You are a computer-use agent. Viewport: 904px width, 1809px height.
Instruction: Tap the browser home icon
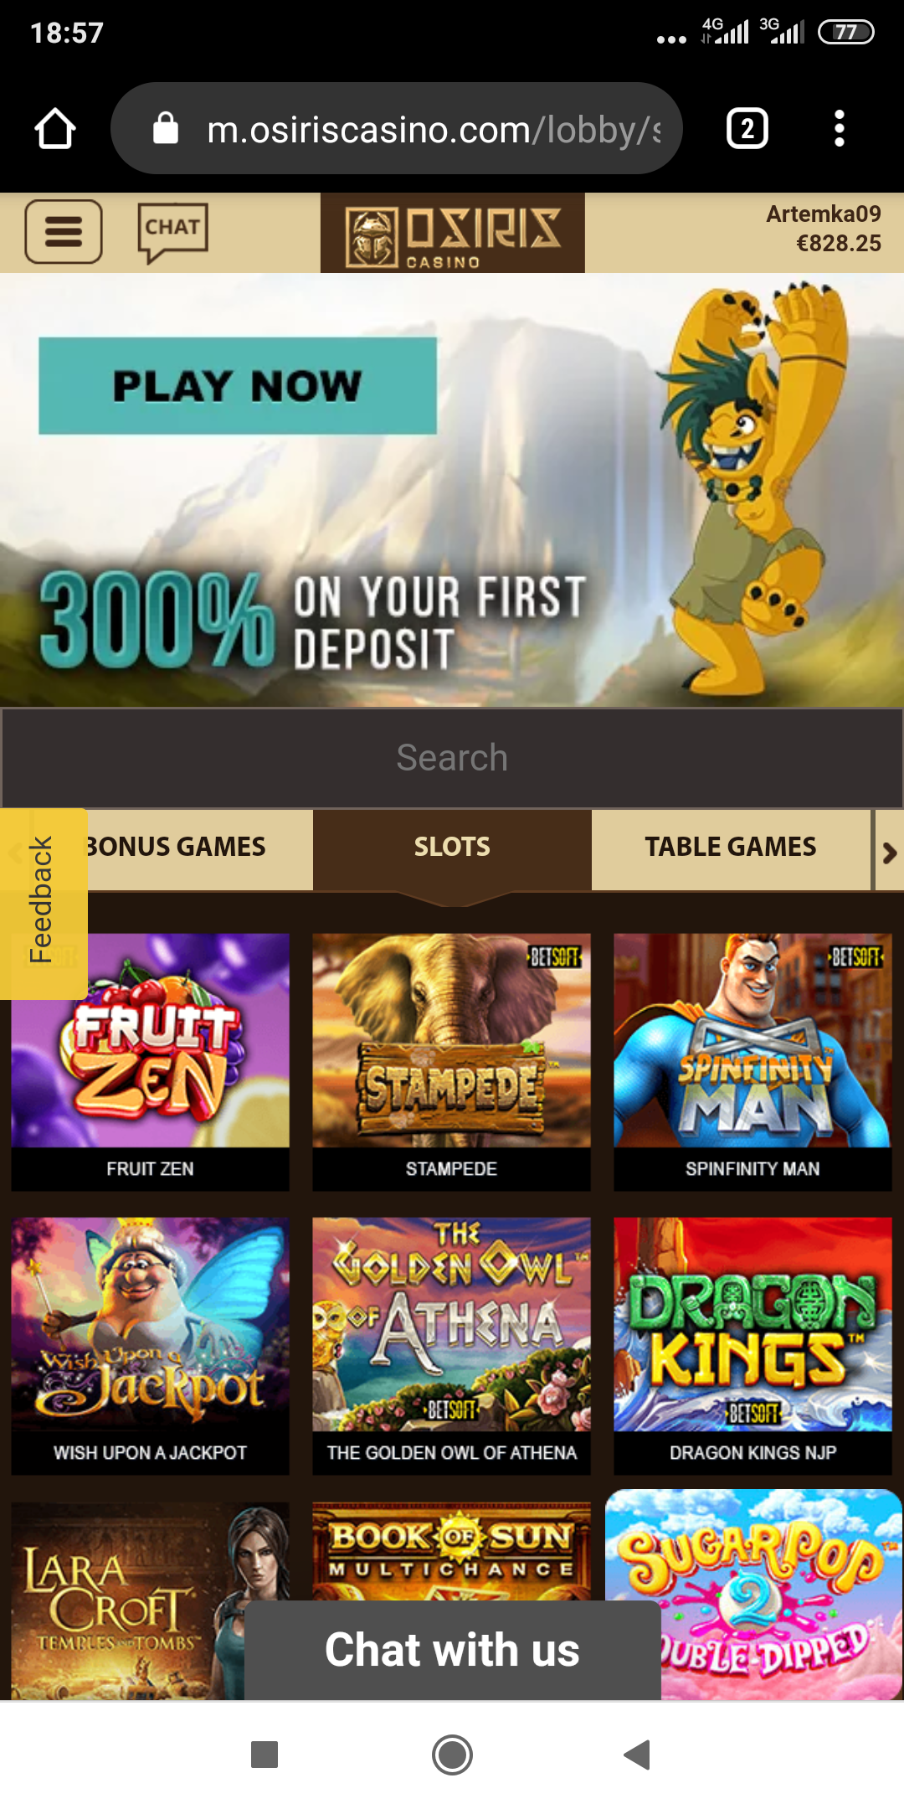click(x=55, y=128)
